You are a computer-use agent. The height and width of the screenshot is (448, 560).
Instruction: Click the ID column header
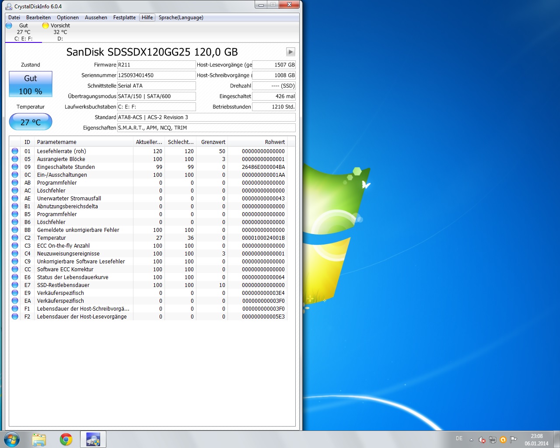(28, 142)
